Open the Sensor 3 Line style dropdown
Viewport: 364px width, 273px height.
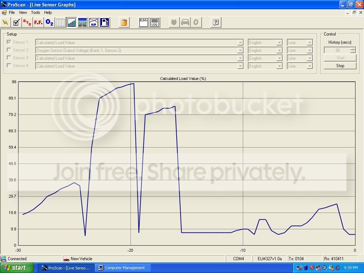point(309,58)
